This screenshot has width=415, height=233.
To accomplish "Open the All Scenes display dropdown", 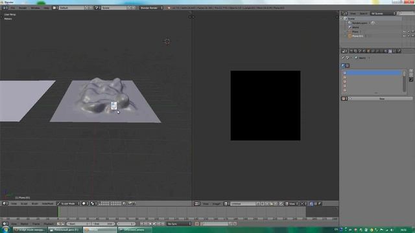I will (383, 14).
